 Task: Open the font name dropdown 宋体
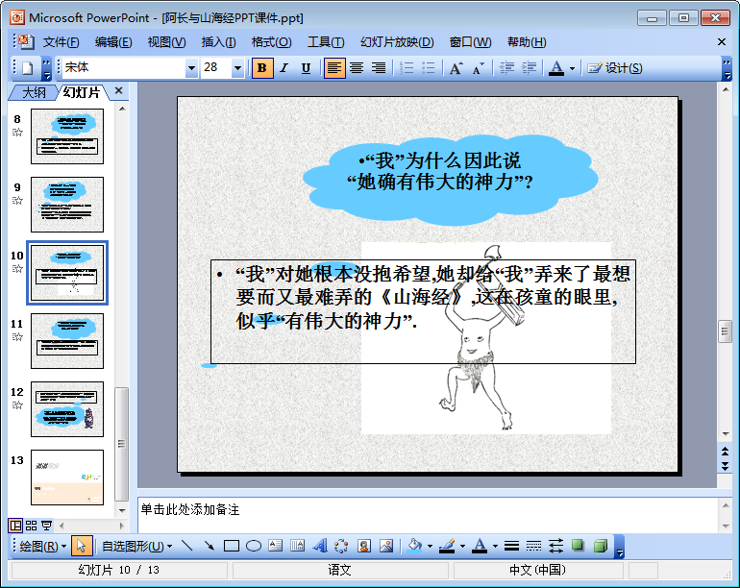pyautogui.click(x=191, y=68)
